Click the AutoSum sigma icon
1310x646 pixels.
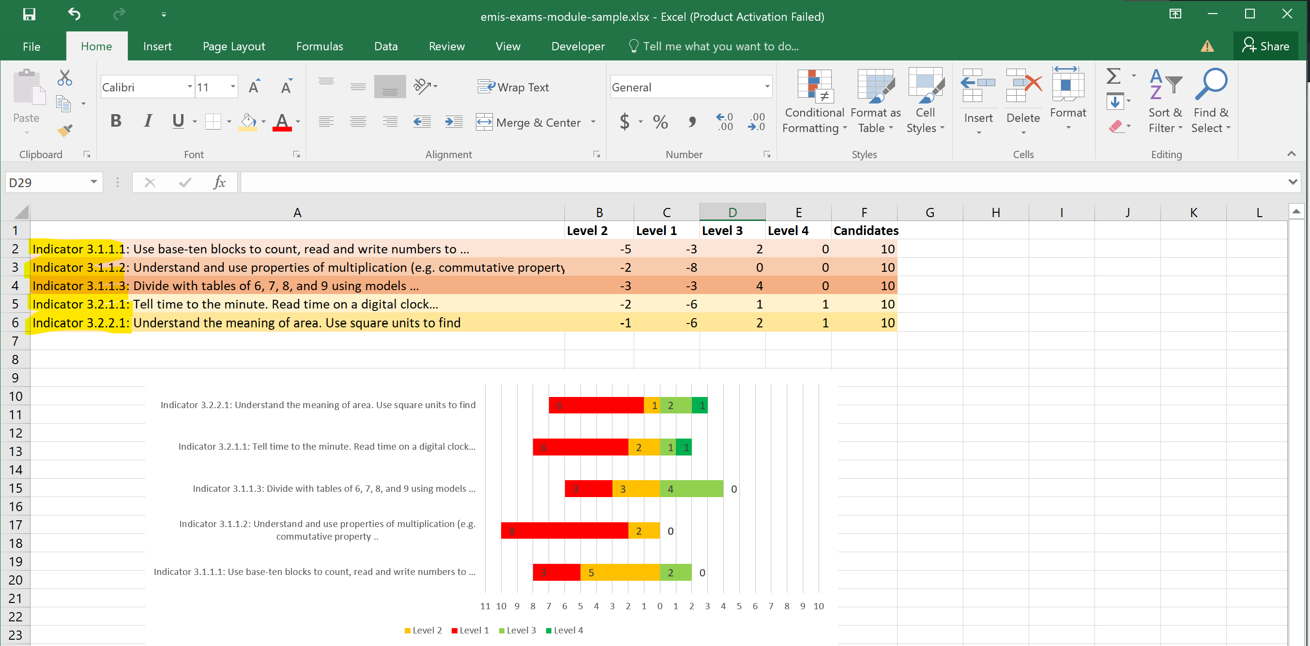click(x=1113, y=77)
